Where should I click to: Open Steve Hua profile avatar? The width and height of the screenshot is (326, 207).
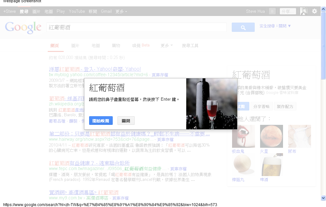tap(304, 11)
